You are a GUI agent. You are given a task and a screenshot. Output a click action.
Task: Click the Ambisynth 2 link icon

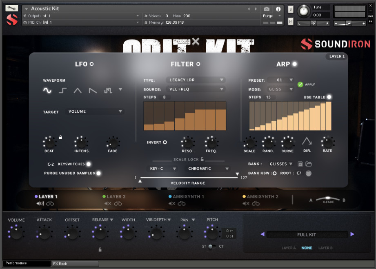click(256, 204)
